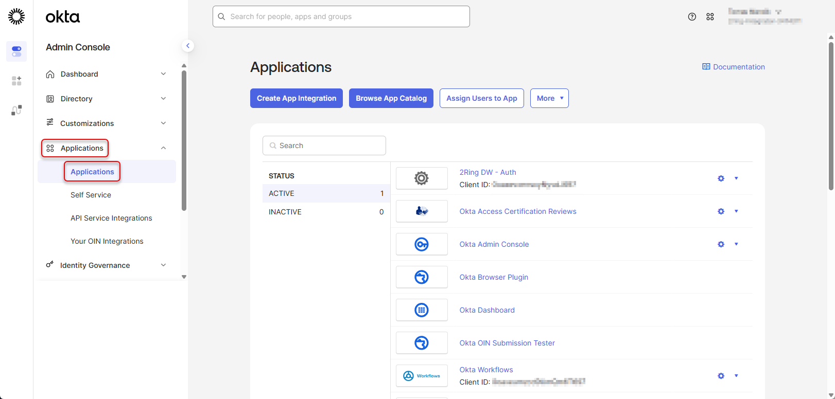Open the More dropdown button
This screenshot has width=835, height=399.
pos(549,98)
